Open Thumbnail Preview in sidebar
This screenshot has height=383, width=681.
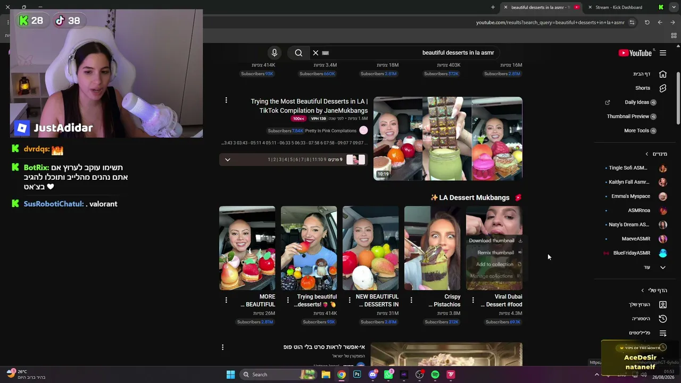[632, 116]
